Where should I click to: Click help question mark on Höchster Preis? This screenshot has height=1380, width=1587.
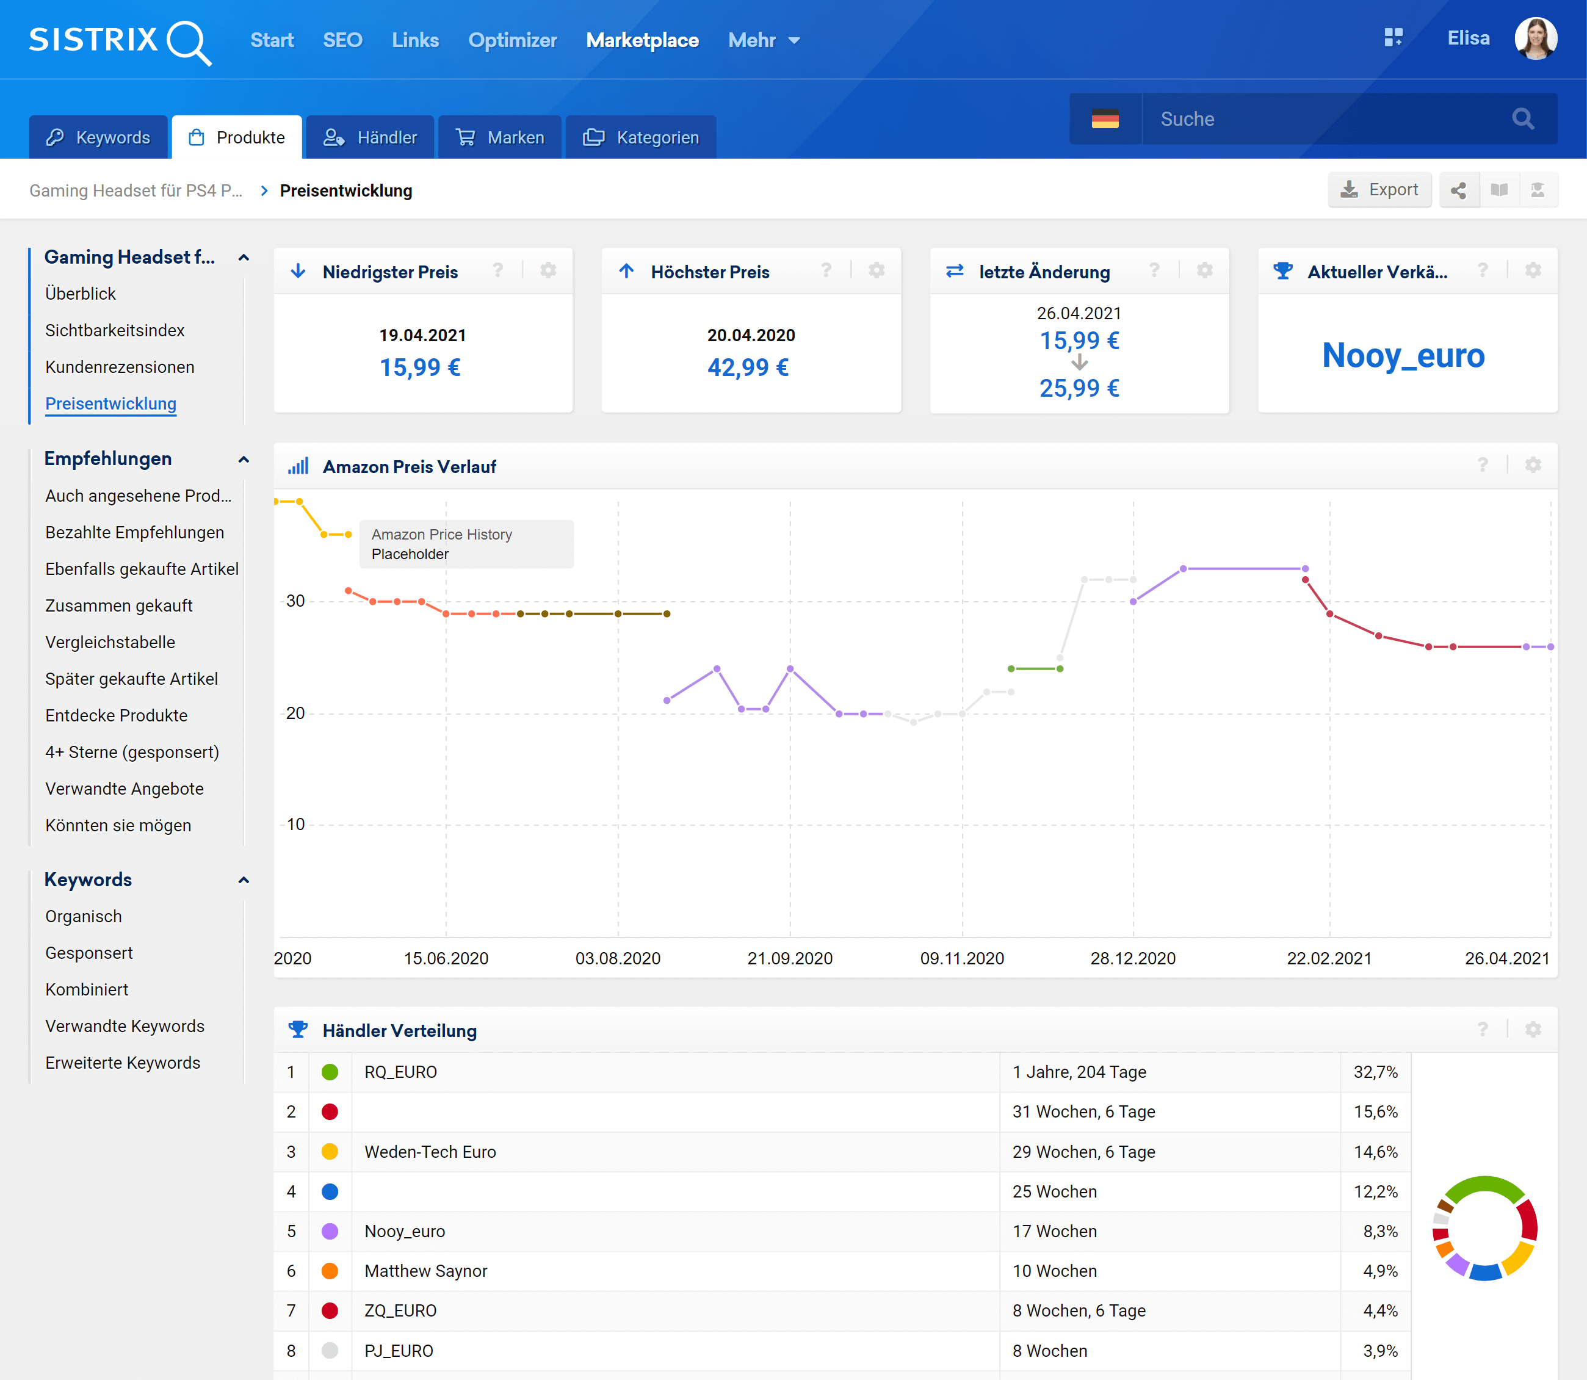[826, 270]
